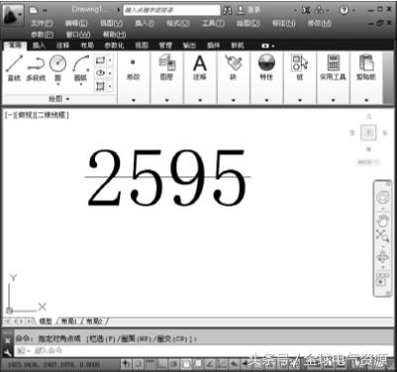Expand the 图层 panel dropdown arrow
The image size is (397, 372).
pyautogui.click(x=167, y=100)
